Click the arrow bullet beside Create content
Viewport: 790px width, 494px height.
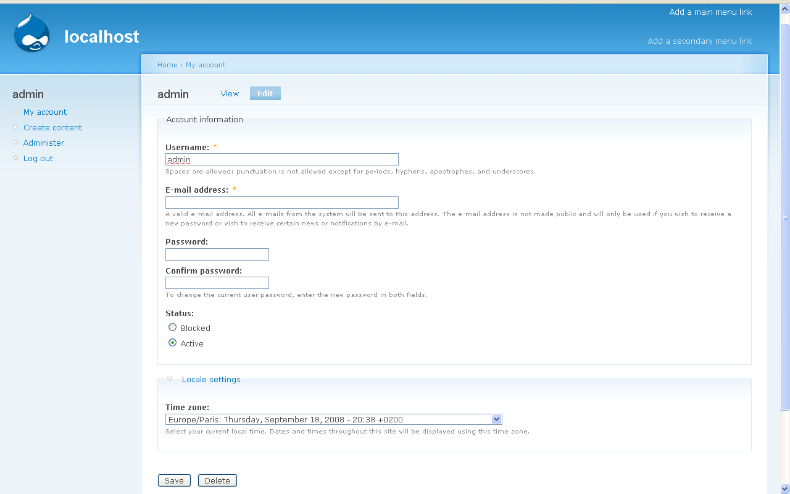click(x=16, y=127)
